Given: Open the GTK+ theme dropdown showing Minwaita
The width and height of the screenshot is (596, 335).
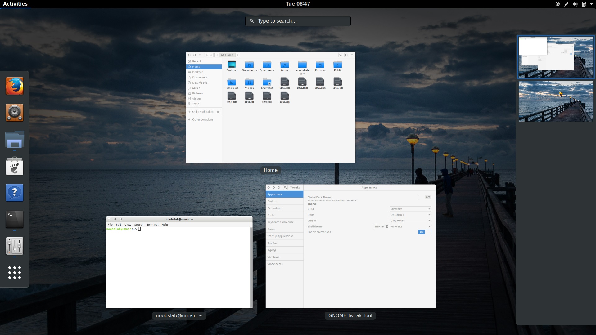Looking at the screenshot, I should (410, 209).
